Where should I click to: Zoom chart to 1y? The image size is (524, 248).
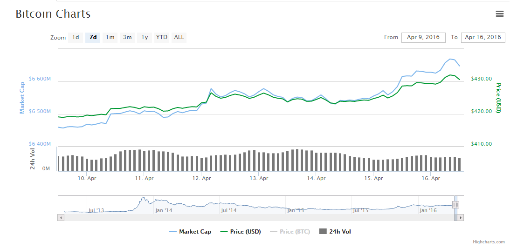[145, 37]
